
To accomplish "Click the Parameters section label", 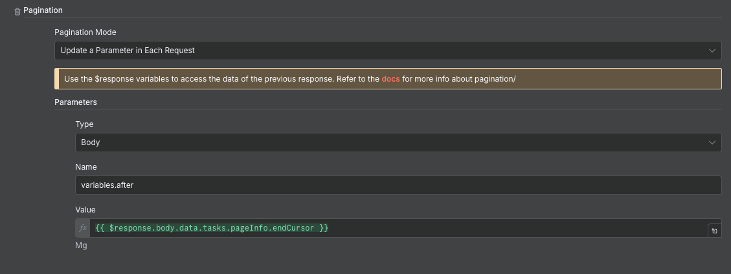I will pos(76,102).
